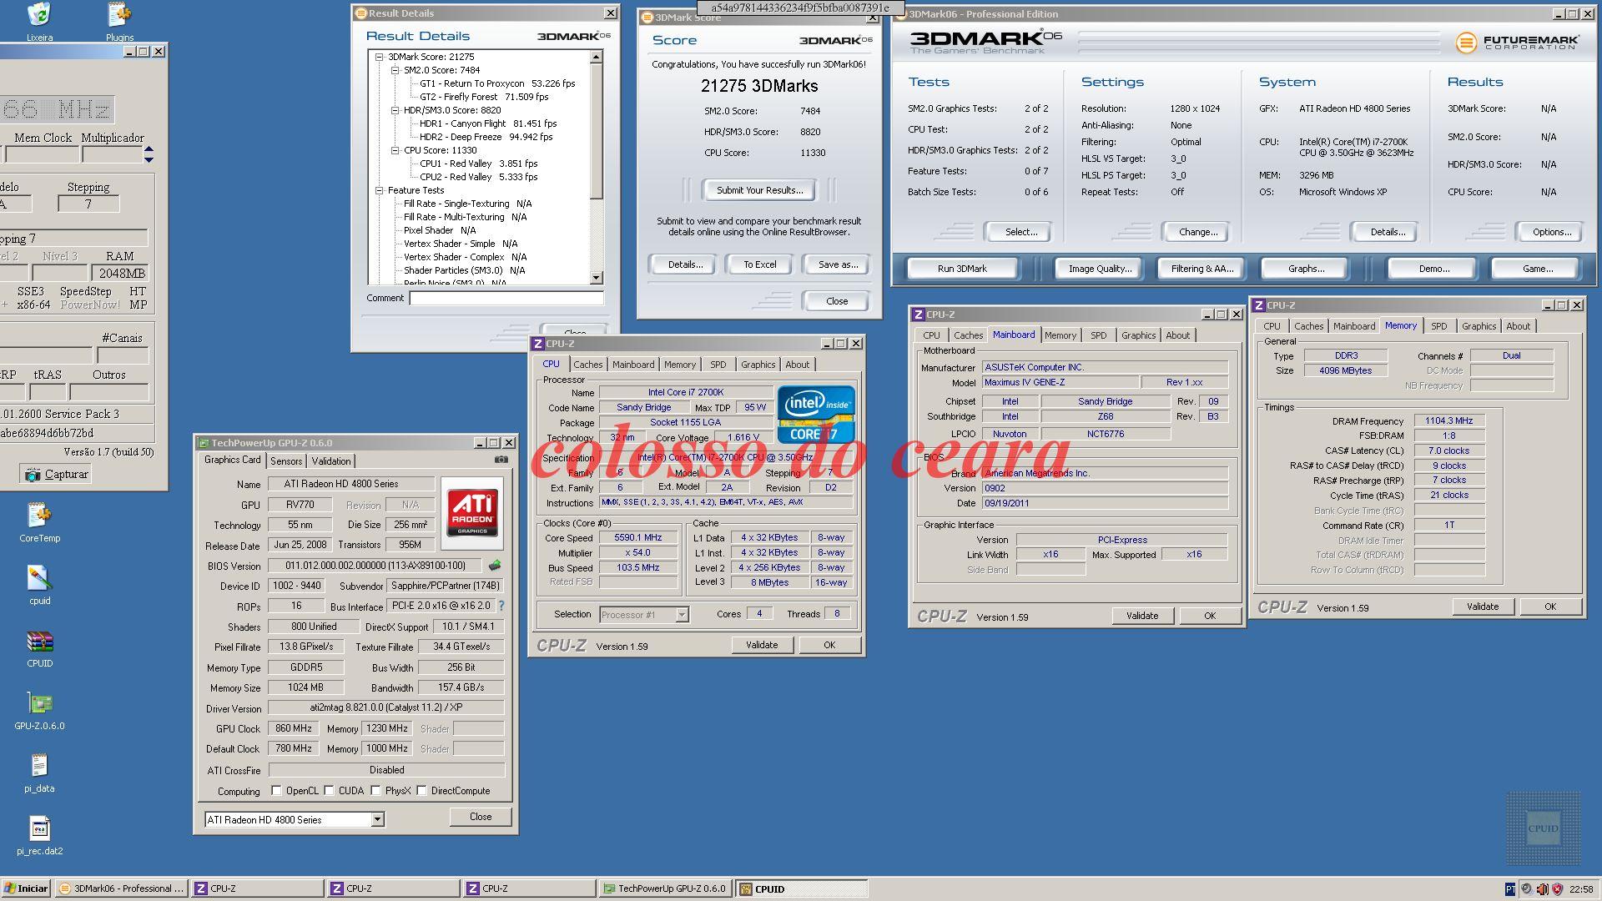This screenshot has width=1602, height=901.
Task: Click the Game button in 3DMark06
Action: pyautogui.click(x=1537, y=269)
